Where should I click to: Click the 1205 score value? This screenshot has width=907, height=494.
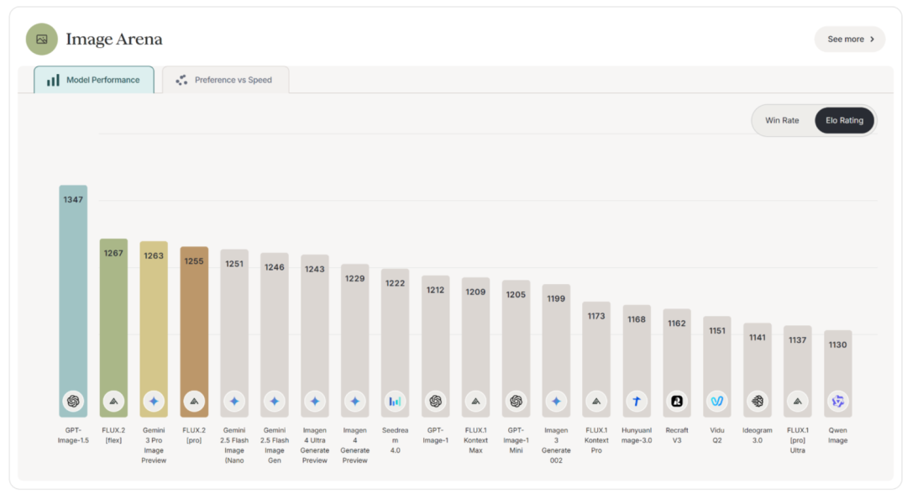coord(516,294)
